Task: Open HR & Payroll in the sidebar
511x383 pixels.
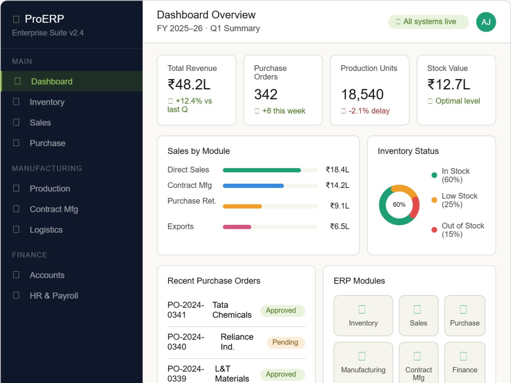Action: click(72, 295)
